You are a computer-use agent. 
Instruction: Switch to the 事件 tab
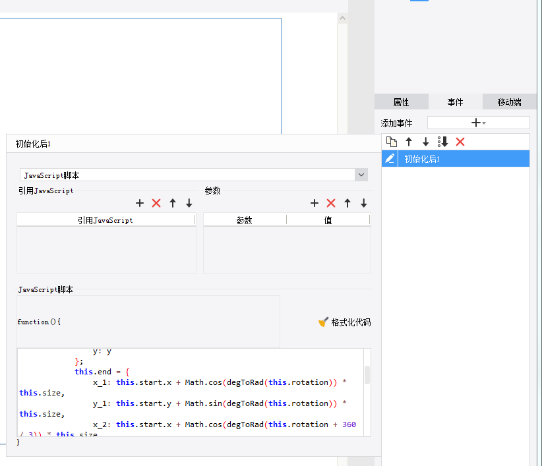[x=455, y=102]
